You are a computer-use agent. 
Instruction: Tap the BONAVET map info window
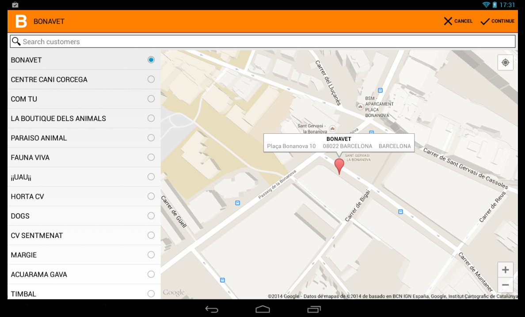coord(339,143)
